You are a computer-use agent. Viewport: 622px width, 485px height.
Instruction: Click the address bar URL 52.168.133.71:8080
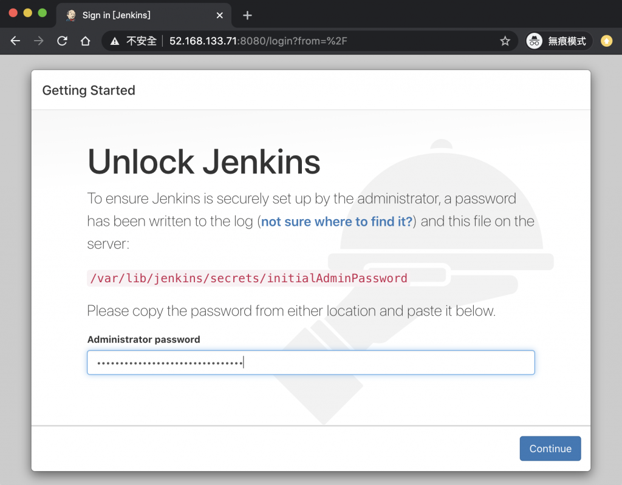[258, 41]
